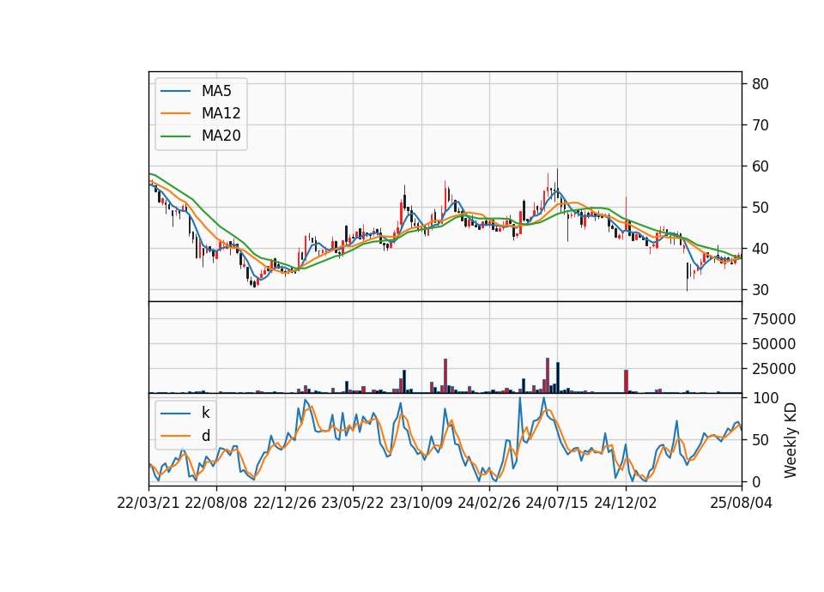The image size is (824, 592).
Task: Click the Weekly KD axis label
Action: (790, 440)
